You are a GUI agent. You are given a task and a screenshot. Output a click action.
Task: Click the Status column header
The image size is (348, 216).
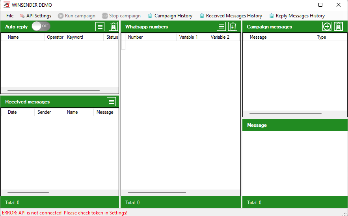(111, 37)
